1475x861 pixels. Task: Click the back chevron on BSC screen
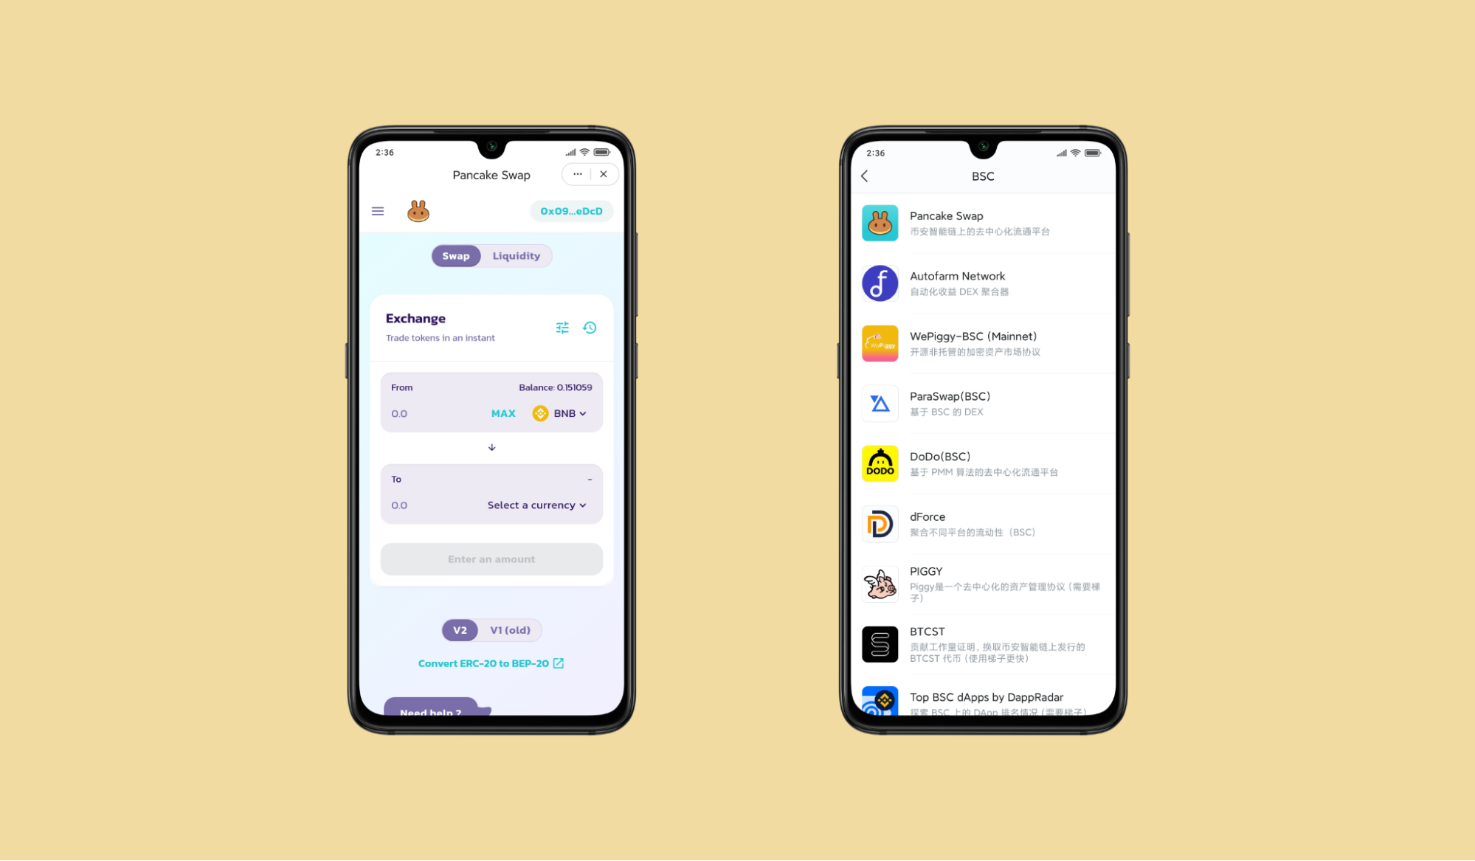click(x=865, y=176)
